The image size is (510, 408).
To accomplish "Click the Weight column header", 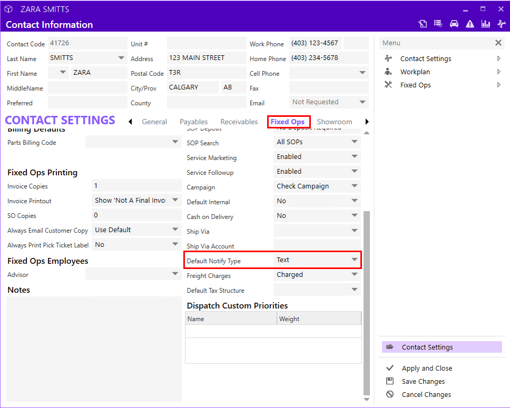I will [319, 319].
